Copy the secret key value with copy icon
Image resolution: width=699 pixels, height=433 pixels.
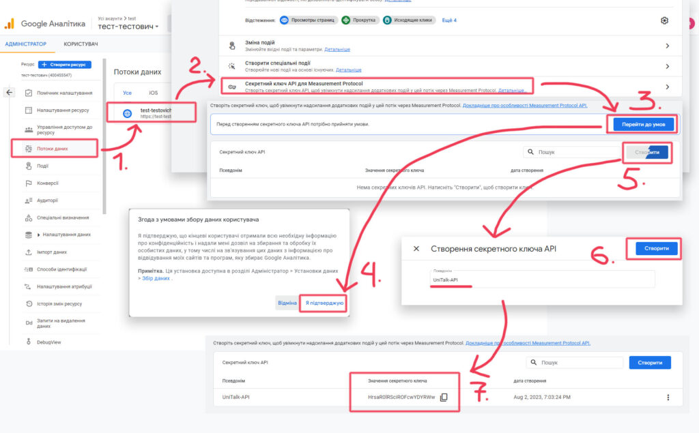pos(444,398)
